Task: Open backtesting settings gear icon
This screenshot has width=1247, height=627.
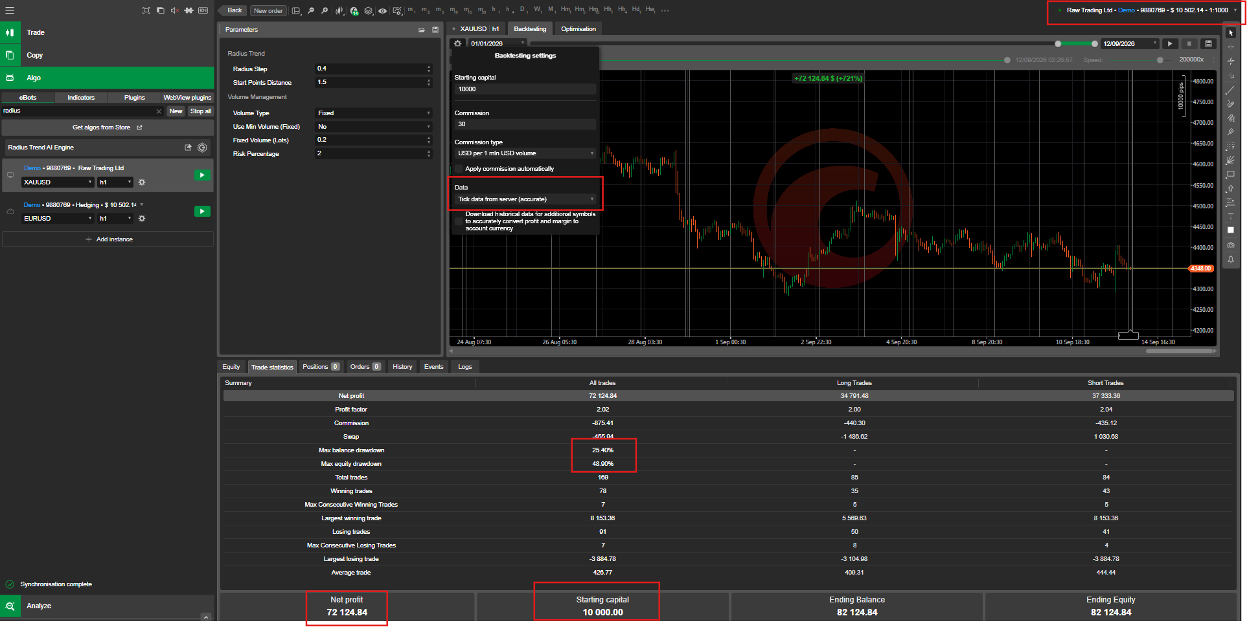Action: click(x=458, y=43)
